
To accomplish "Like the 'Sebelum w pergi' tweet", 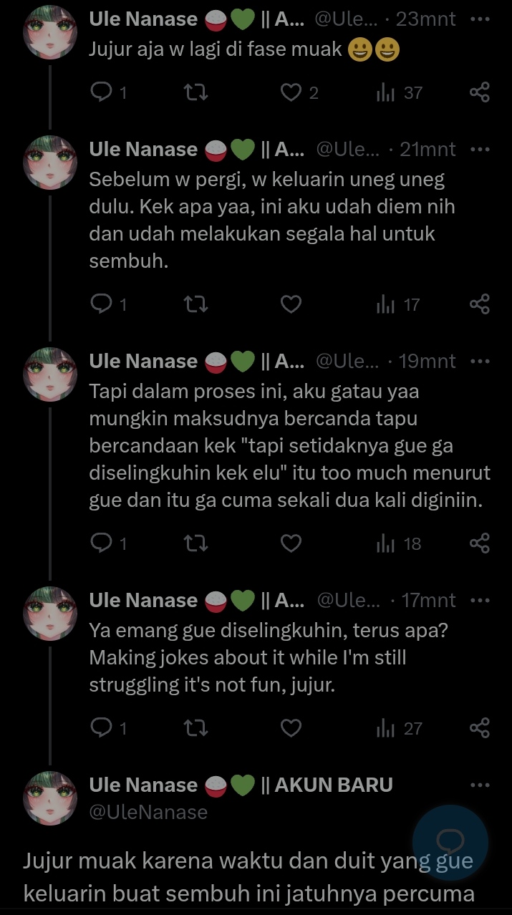I will 290,305.
